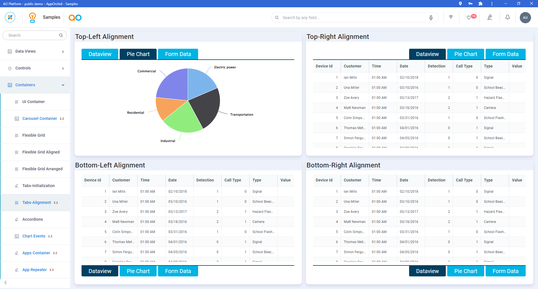Click the sidebar search magnifier icon

[61, 35]
